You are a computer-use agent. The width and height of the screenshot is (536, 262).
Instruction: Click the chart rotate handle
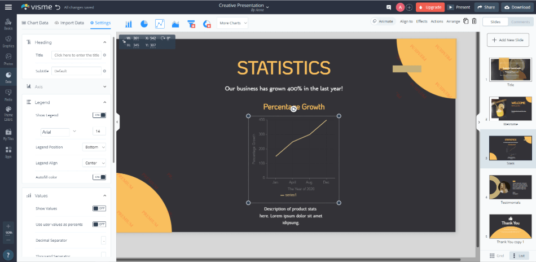pyautogui.click(x=293, y=109)
